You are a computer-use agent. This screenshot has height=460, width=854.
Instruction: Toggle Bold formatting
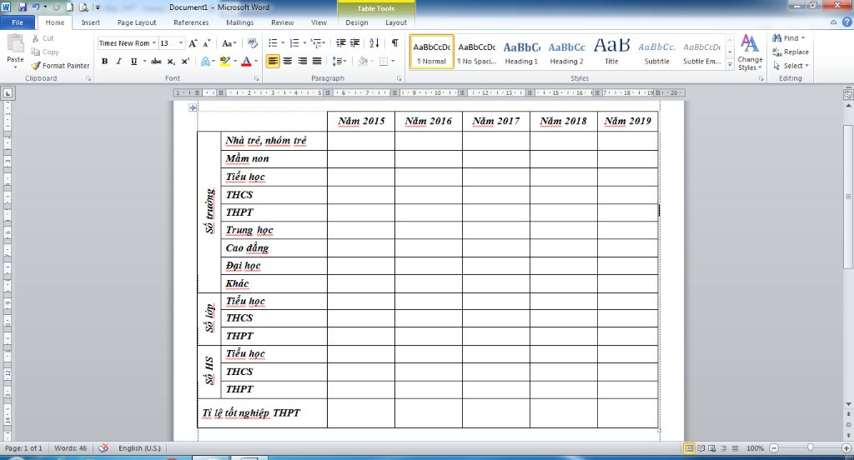tap(104, 61)
